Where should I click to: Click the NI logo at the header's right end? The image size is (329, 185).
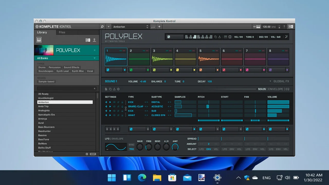pos(290,27)
